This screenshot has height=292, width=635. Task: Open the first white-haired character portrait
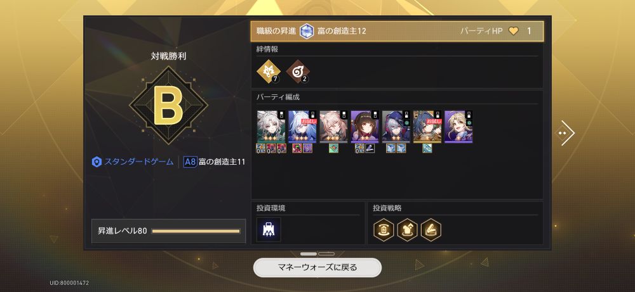coord(271,127)
